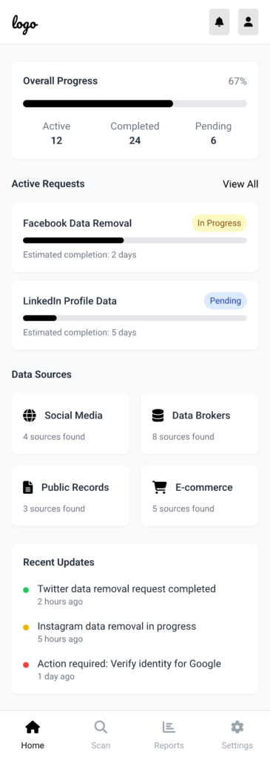Screen dimensions: 270x757
Task: View All active requests
Action: click(x=240, y=184)
